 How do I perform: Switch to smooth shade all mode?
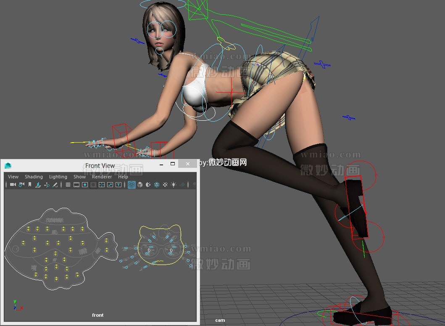click(140, 185)
